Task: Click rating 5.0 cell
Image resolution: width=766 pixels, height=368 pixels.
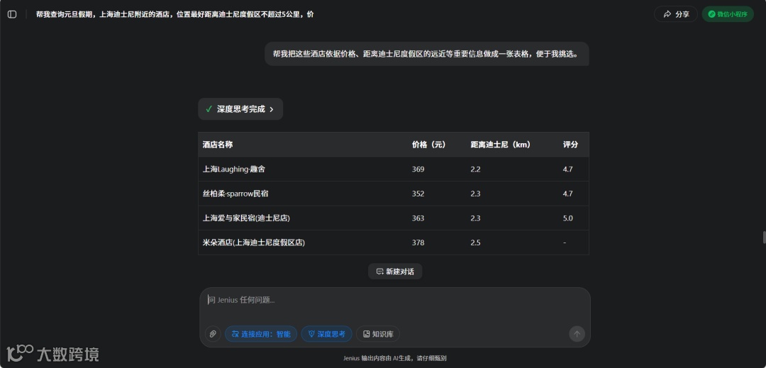Action: pos(567,218)
